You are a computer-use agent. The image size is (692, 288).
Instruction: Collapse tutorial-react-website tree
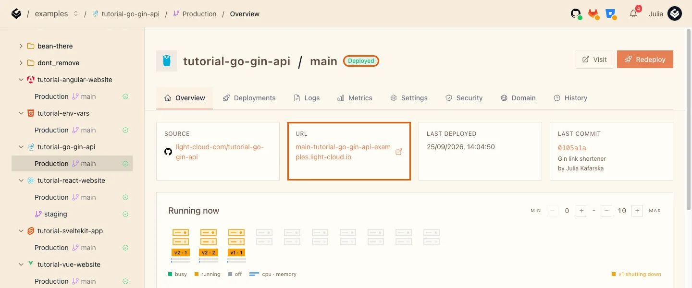coord(21,180)
